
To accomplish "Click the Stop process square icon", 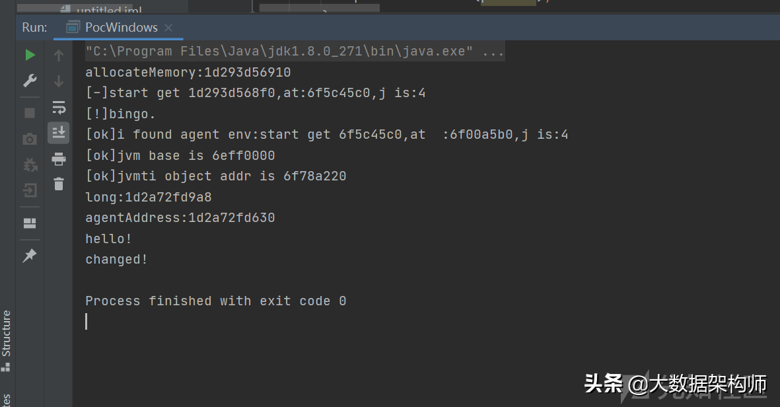I will pyautogui.click(x=30, y=113).
